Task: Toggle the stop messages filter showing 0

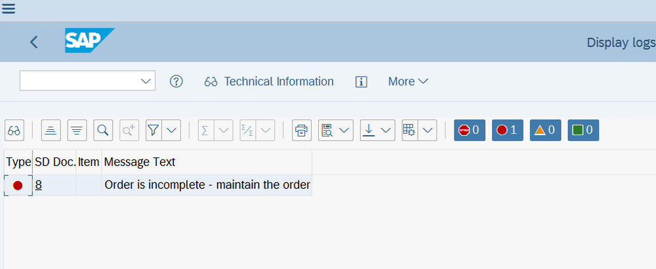Action: coord(469,130)
